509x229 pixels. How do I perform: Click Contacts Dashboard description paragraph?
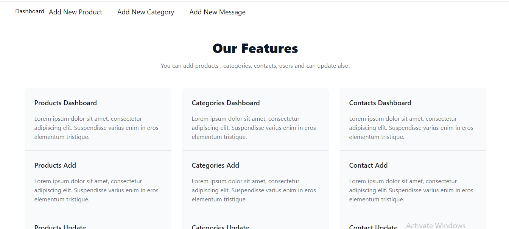(411, 128)
